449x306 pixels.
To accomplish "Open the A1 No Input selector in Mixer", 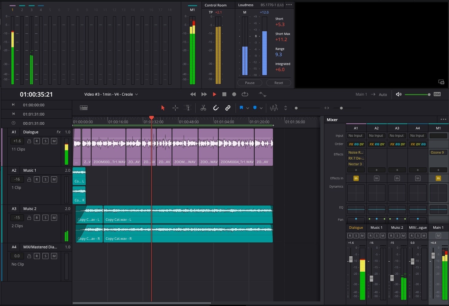I will (x=356, y=136).
